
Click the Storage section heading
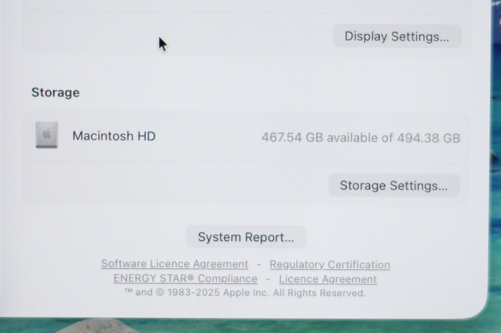tap(55, 92)
